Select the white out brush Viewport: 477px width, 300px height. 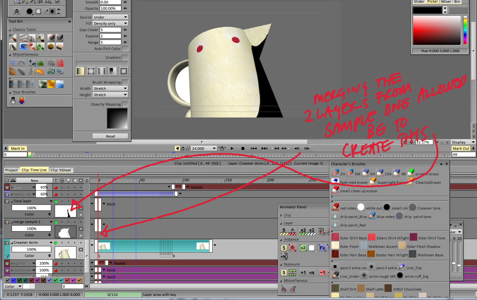tap(361, 207)
